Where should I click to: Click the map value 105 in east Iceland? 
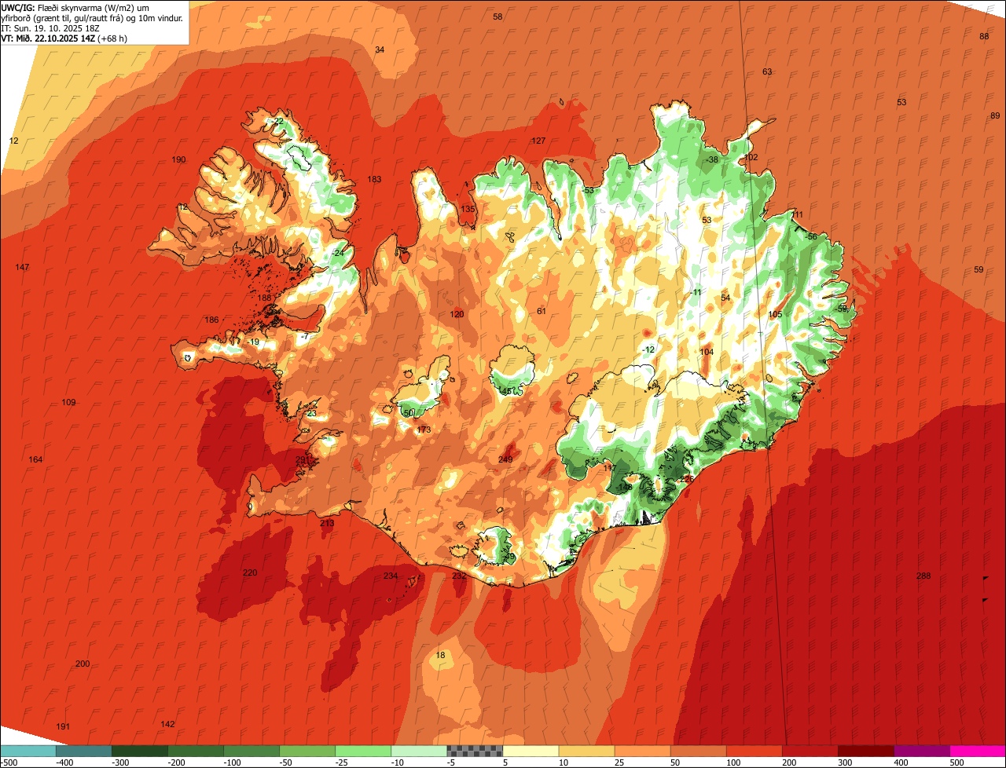[776, 314]
